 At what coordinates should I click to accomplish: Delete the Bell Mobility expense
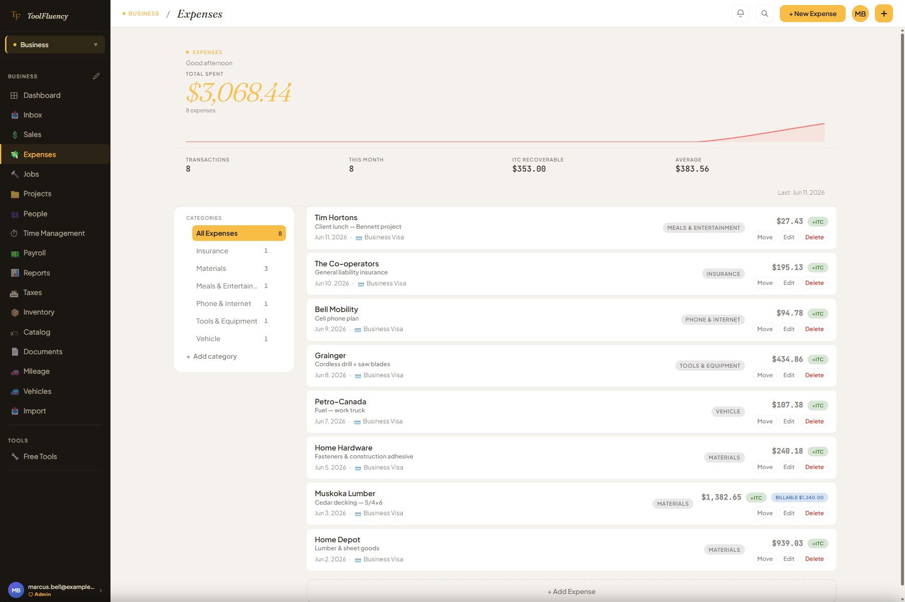point(814,329)
